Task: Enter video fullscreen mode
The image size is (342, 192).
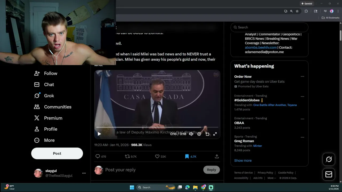Action: coord(215,134)
